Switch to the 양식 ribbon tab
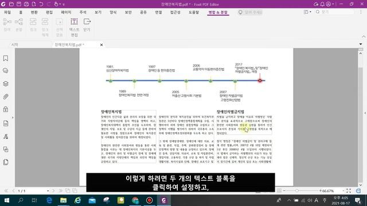This screenshot has height=206, width=367. coord(113,12)
